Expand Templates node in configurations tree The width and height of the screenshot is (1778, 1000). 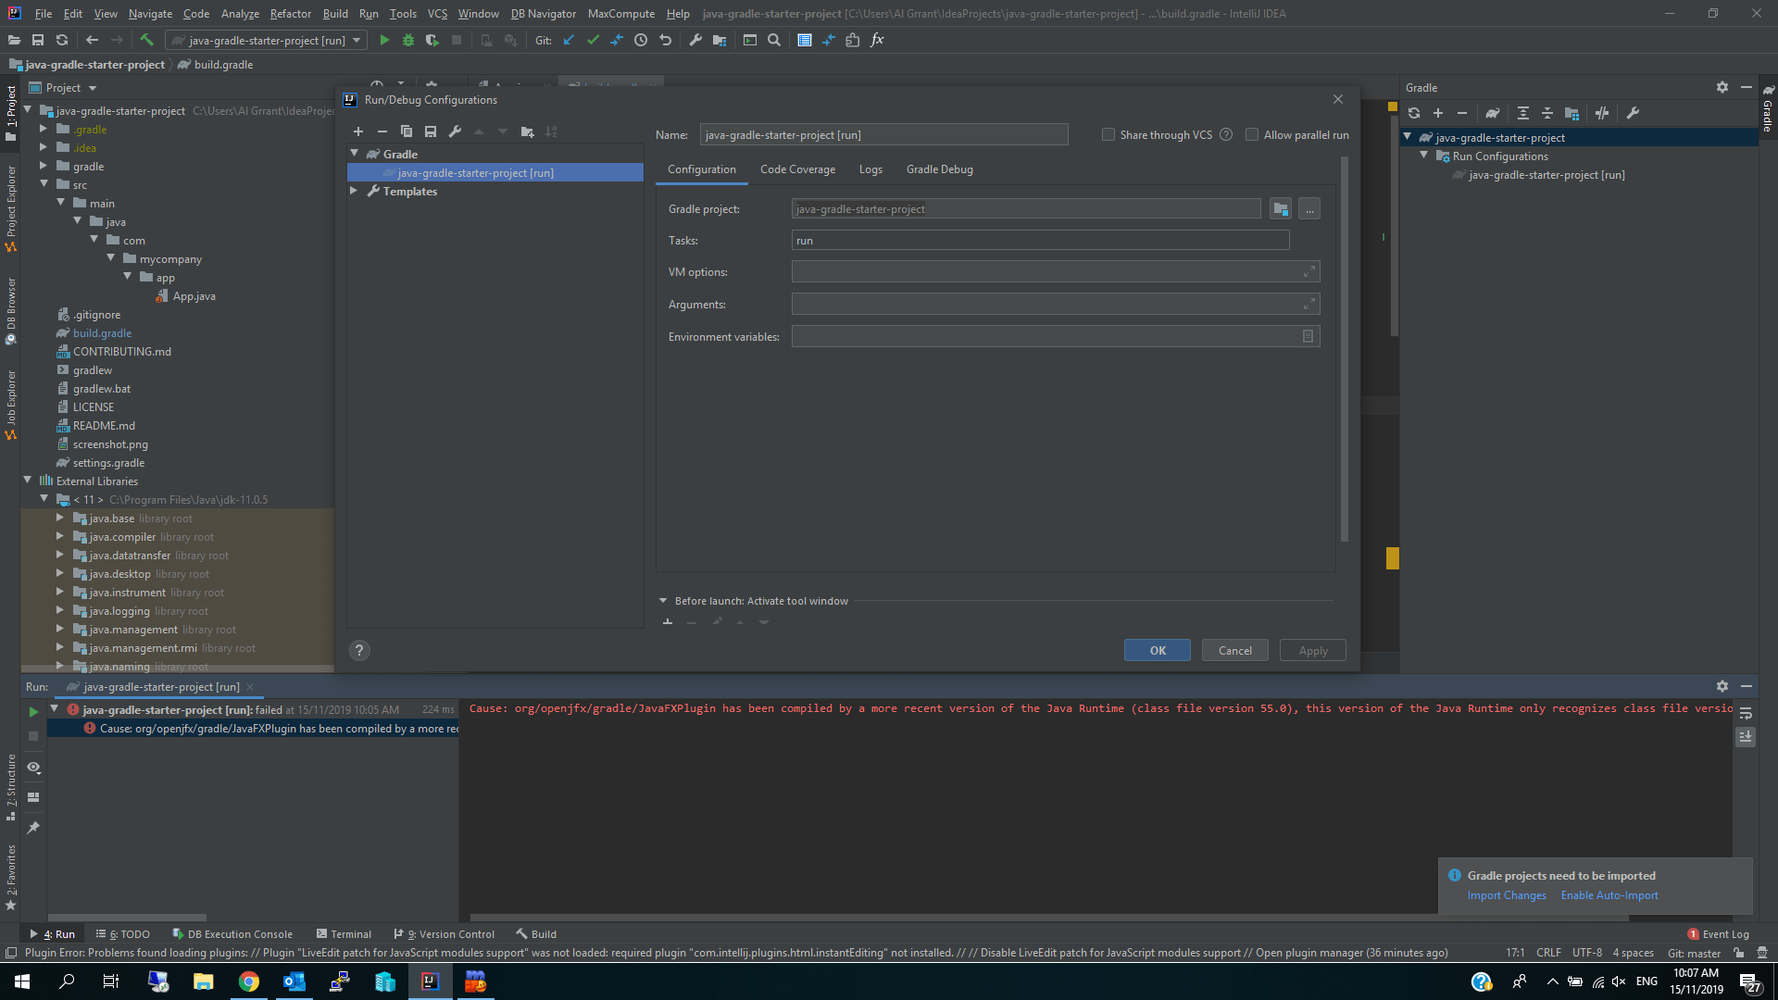click(355, 191)
